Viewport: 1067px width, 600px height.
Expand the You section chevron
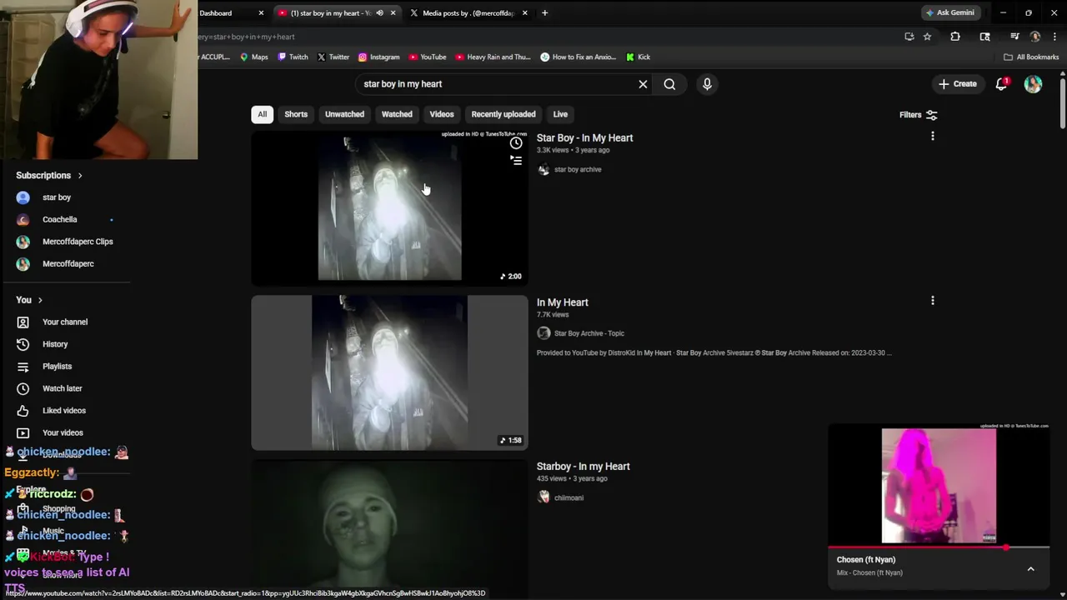pos(40,300)
